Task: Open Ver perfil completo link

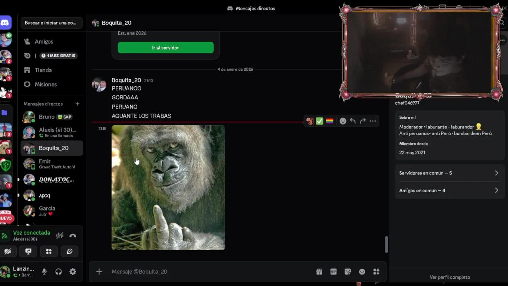Action: coord(450,277)
